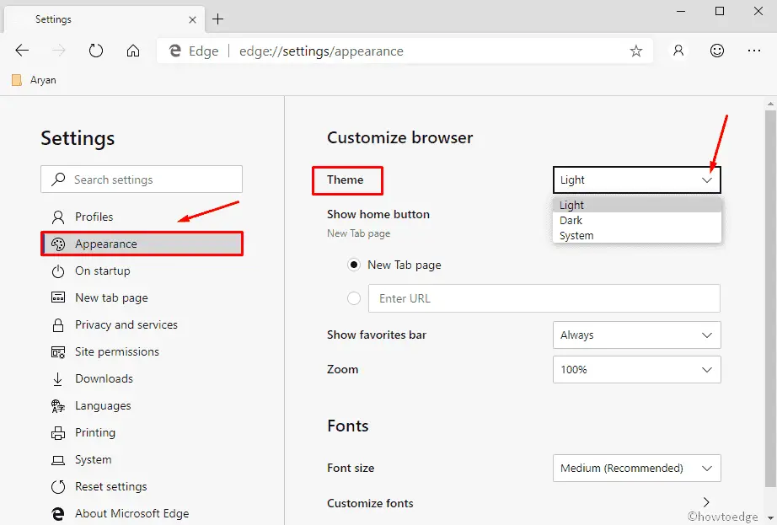Click the browser Refresh icon

tap(96, 51)
